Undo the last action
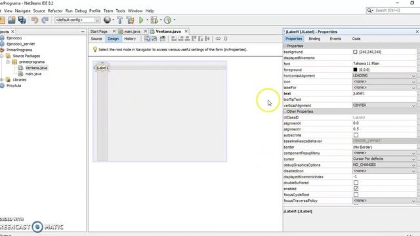 pyautogui.click(x=35, y=20)
